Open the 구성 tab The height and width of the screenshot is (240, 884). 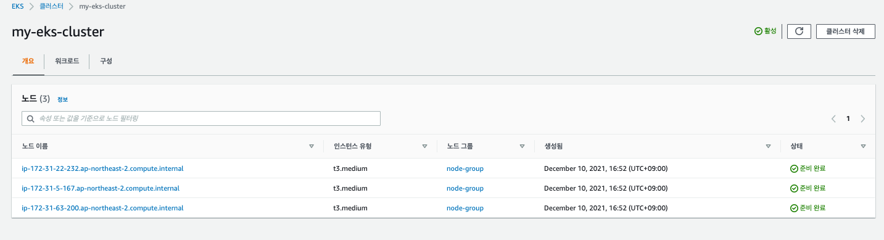(x=106, y=61)
